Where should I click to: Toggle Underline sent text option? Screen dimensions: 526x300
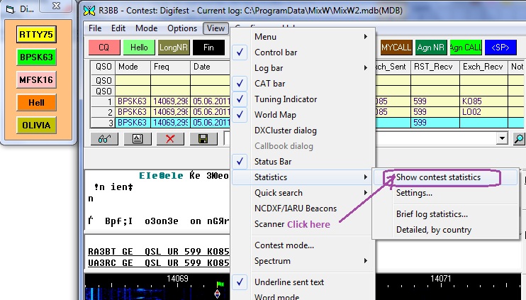pos(289,282)
